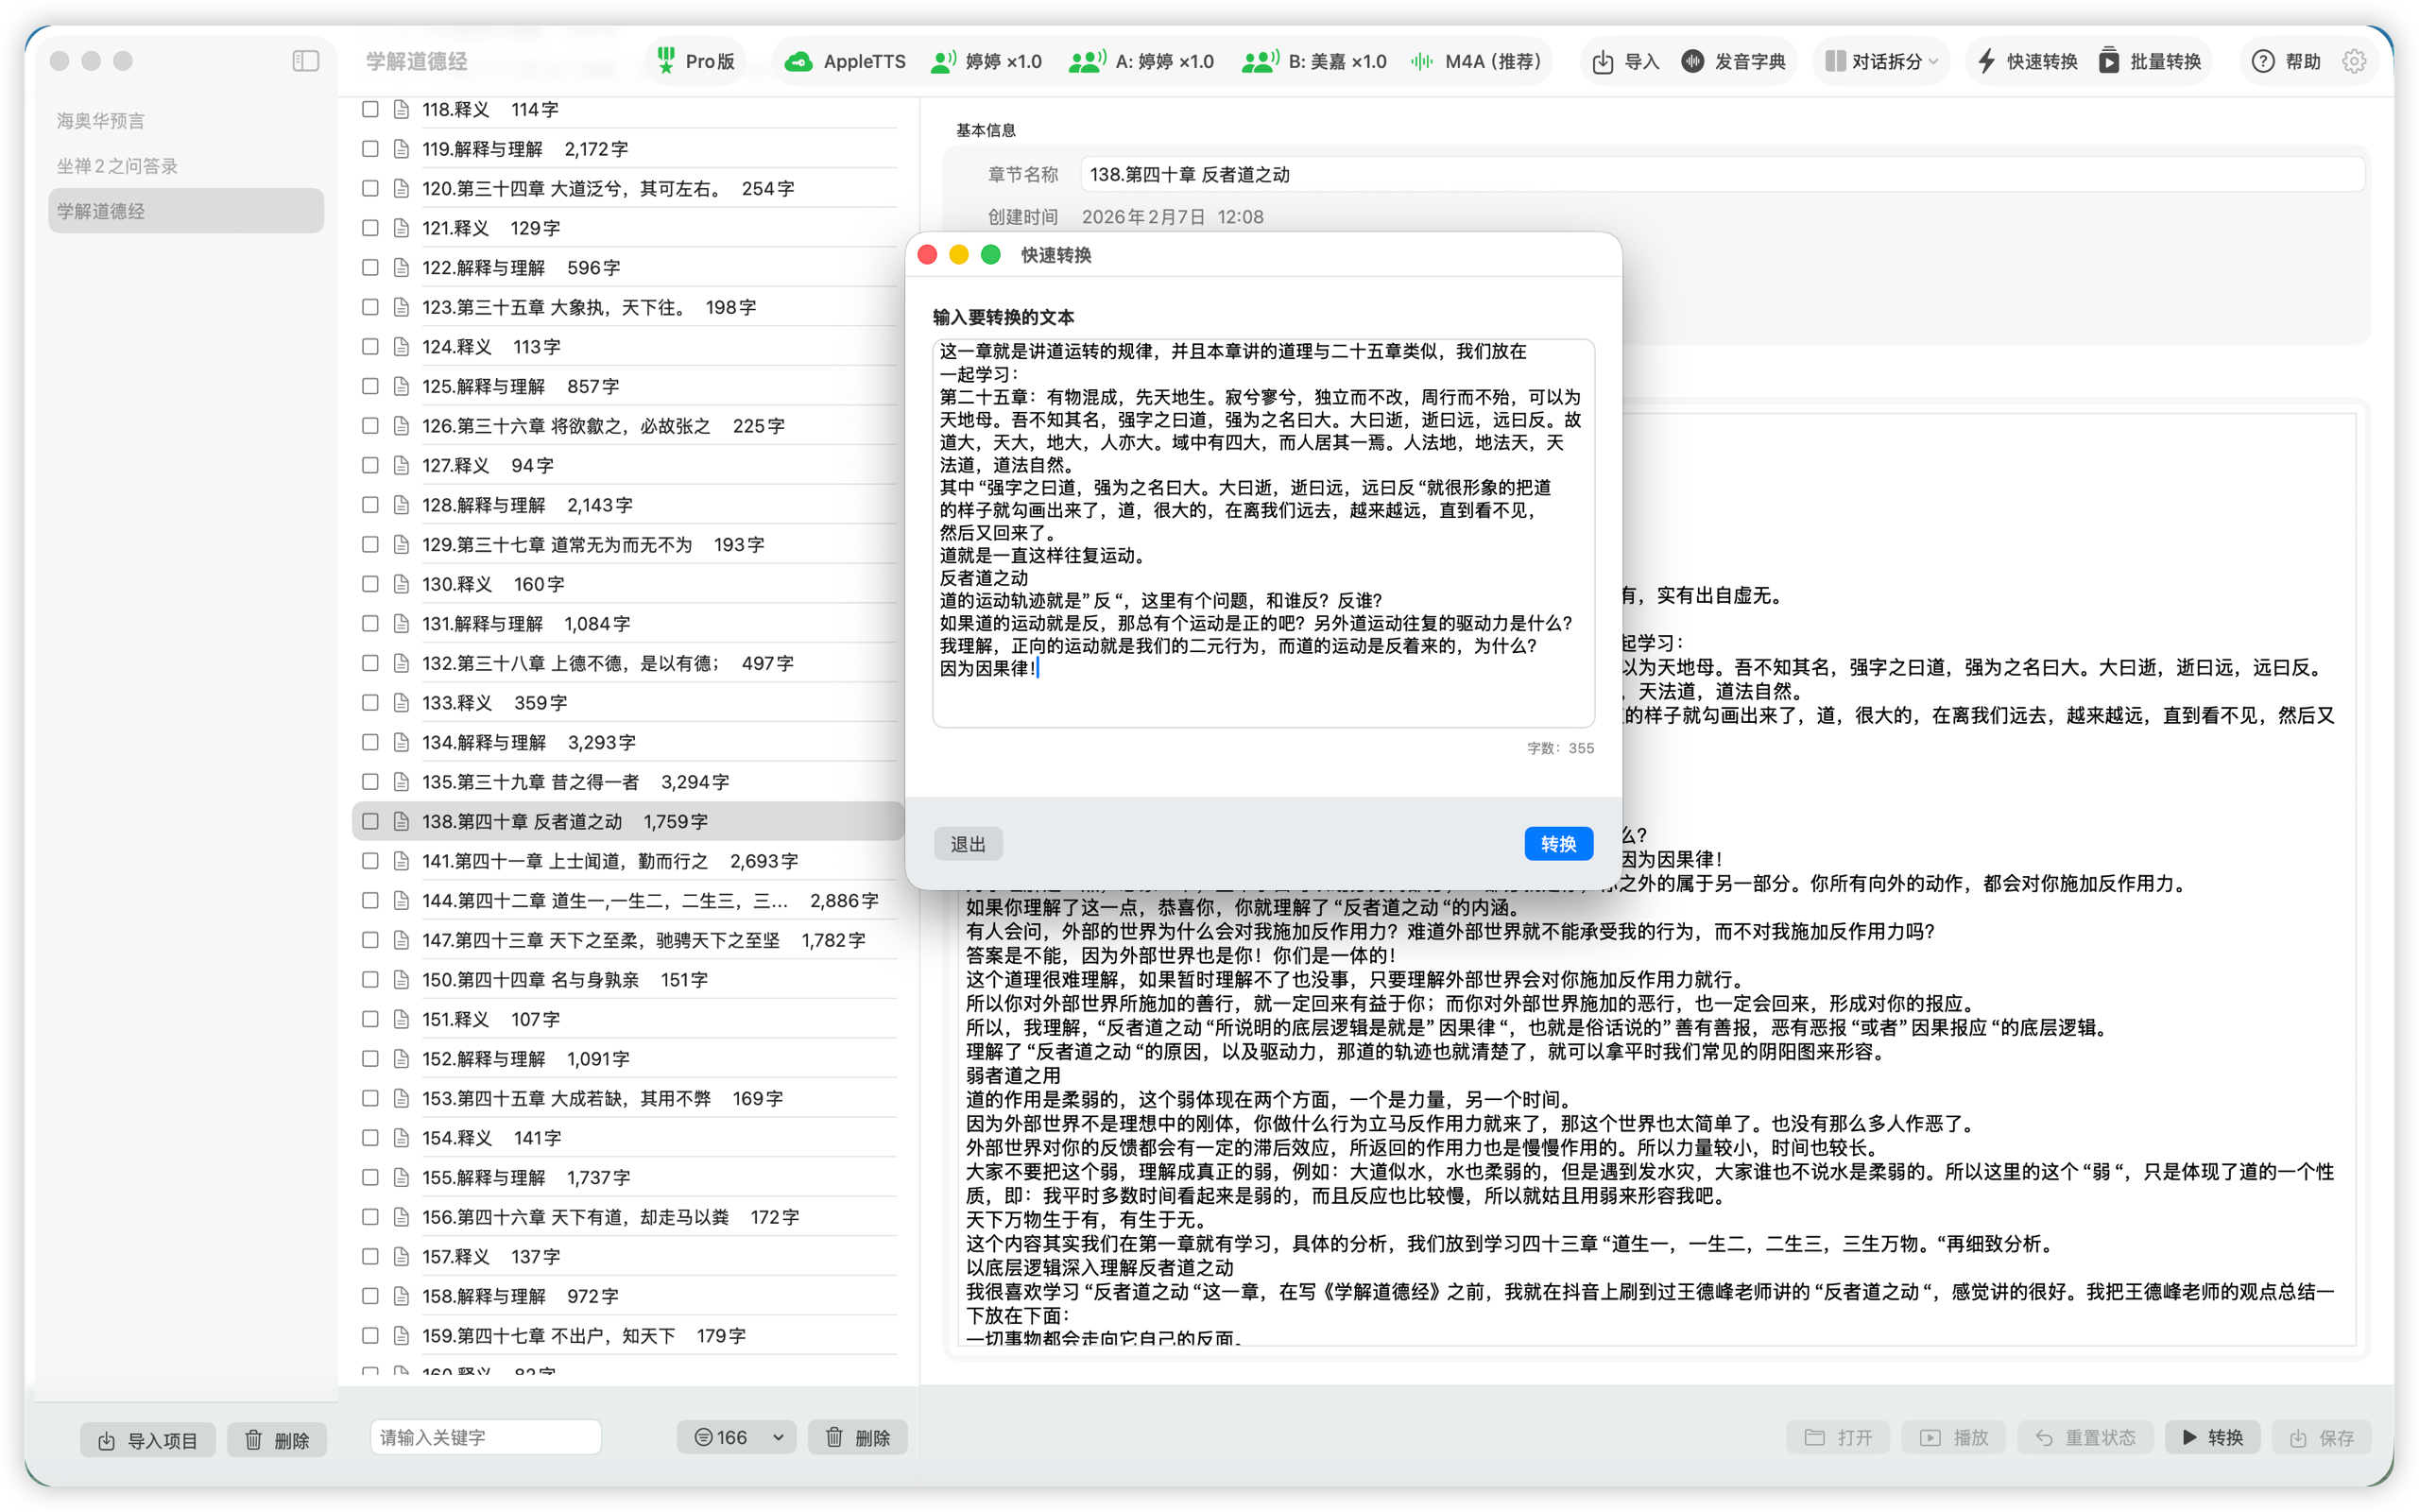Select chapter 150.第四十四章 名与身孰亲
2419x1512 pixels.
tap(627, 979)
